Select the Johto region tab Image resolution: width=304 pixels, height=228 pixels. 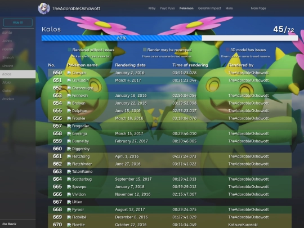[17, 41]
